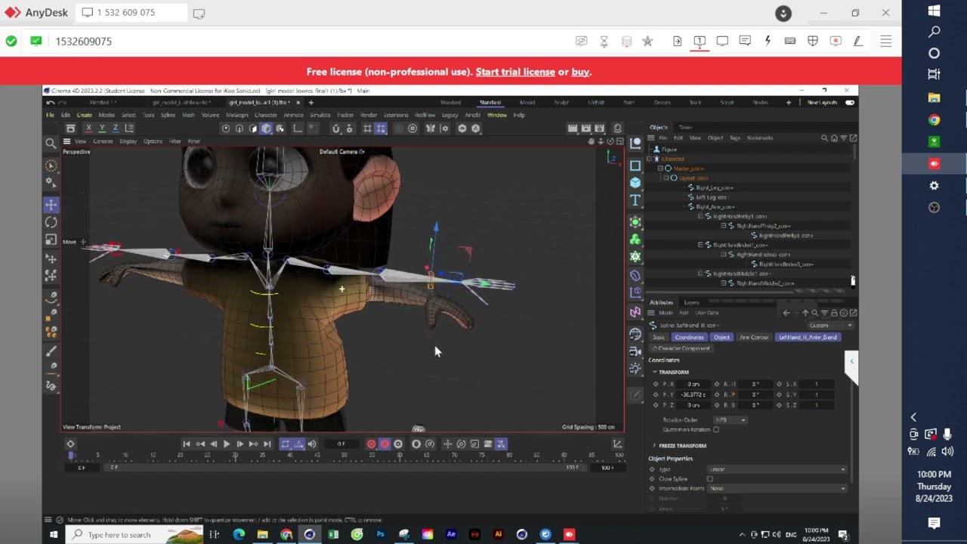Collapse the RightHandMiddle1_con node
Image resolution: width=967 pixels, height=544 pixels.
pyautogui.click(x=700, y=274)
